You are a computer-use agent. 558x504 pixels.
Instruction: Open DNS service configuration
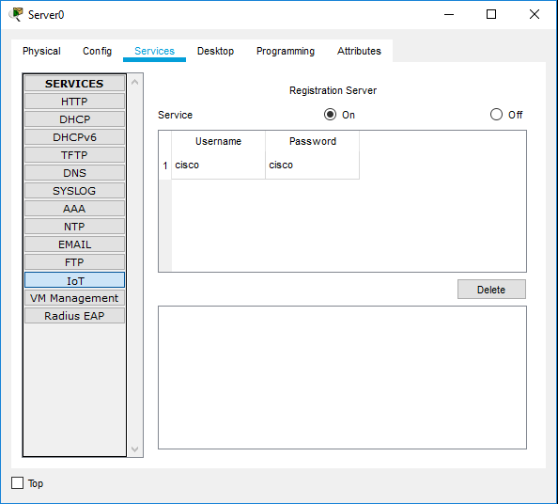coord(74,173)
